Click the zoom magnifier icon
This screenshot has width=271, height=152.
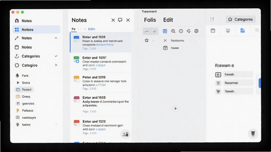(x=173, y=31)
